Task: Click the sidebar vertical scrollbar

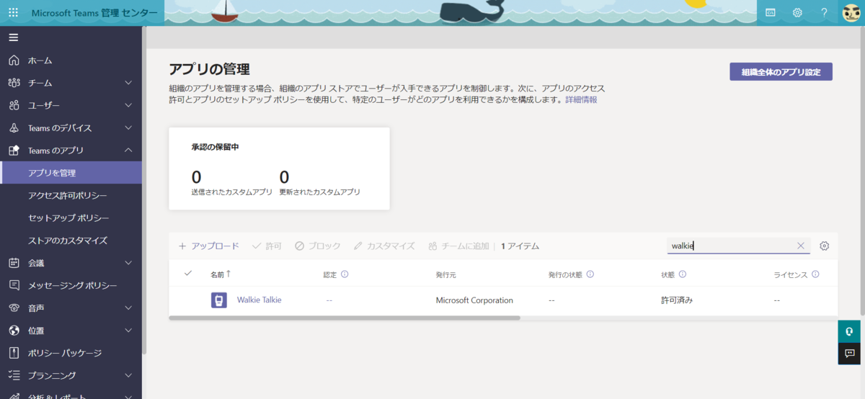Action: (x=144, y=191)
